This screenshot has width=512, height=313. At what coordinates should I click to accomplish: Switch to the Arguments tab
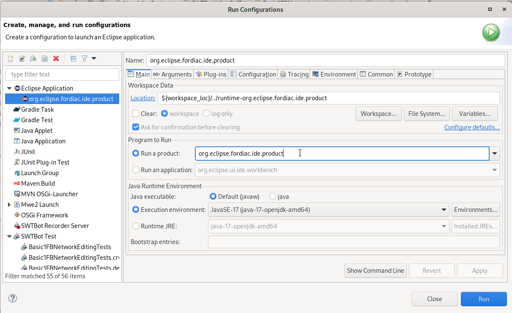pyautogui.click(x=172, y=74)
